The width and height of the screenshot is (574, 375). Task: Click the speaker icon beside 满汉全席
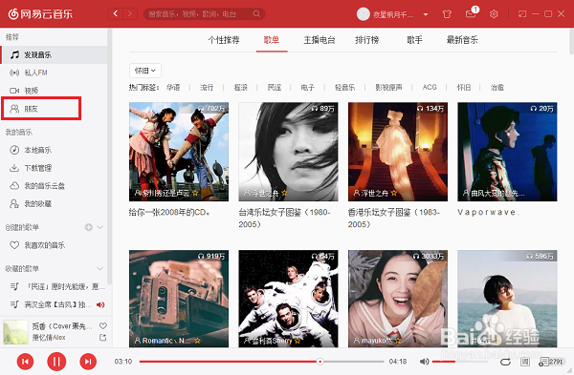pyautogui.click(x=100, y=304)
